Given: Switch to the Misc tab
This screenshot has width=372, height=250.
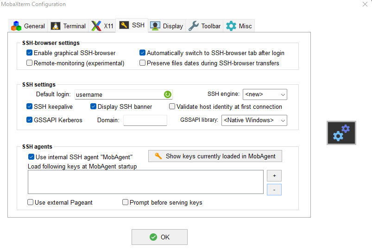Looking at the screenshot, I should [239, 26].
